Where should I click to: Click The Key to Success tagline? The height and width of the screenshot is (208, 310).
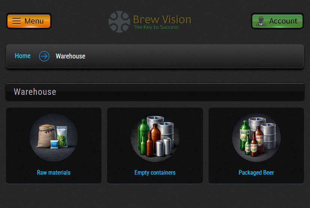156,27
